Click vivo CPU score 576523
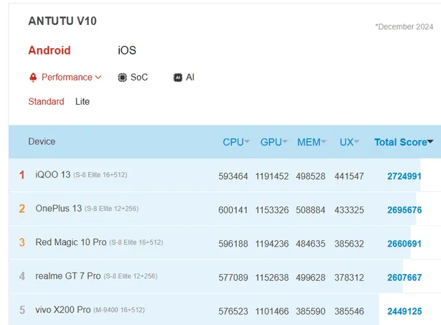 click(x=233, y=311)
